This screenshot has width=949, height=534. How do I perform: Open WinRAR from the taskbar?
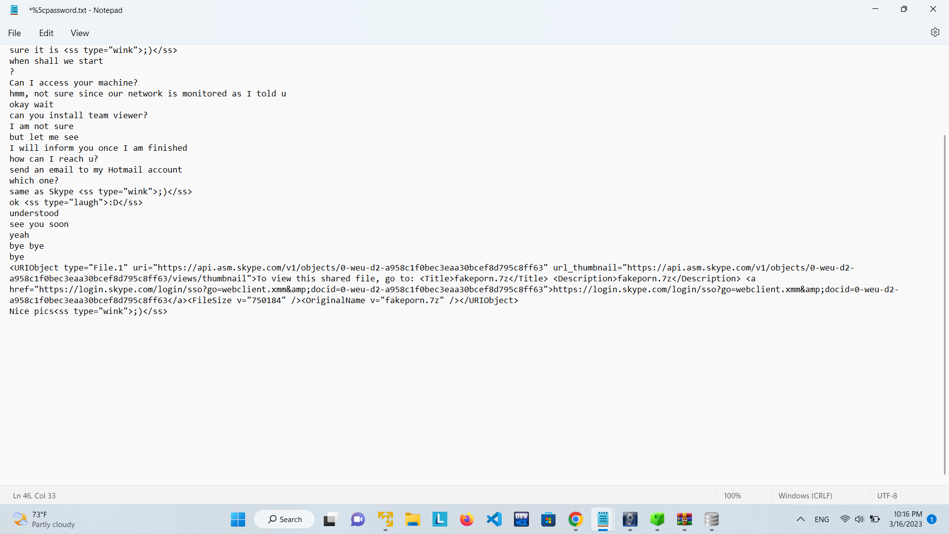(x=684, y=519)
